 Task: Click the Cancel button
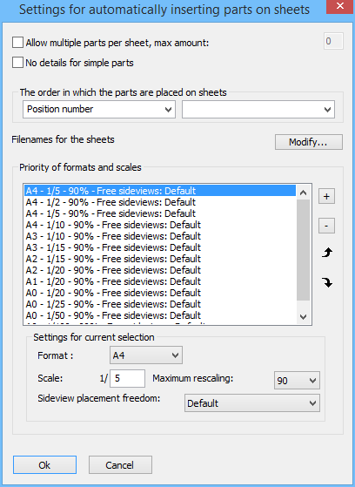(120, 465)
